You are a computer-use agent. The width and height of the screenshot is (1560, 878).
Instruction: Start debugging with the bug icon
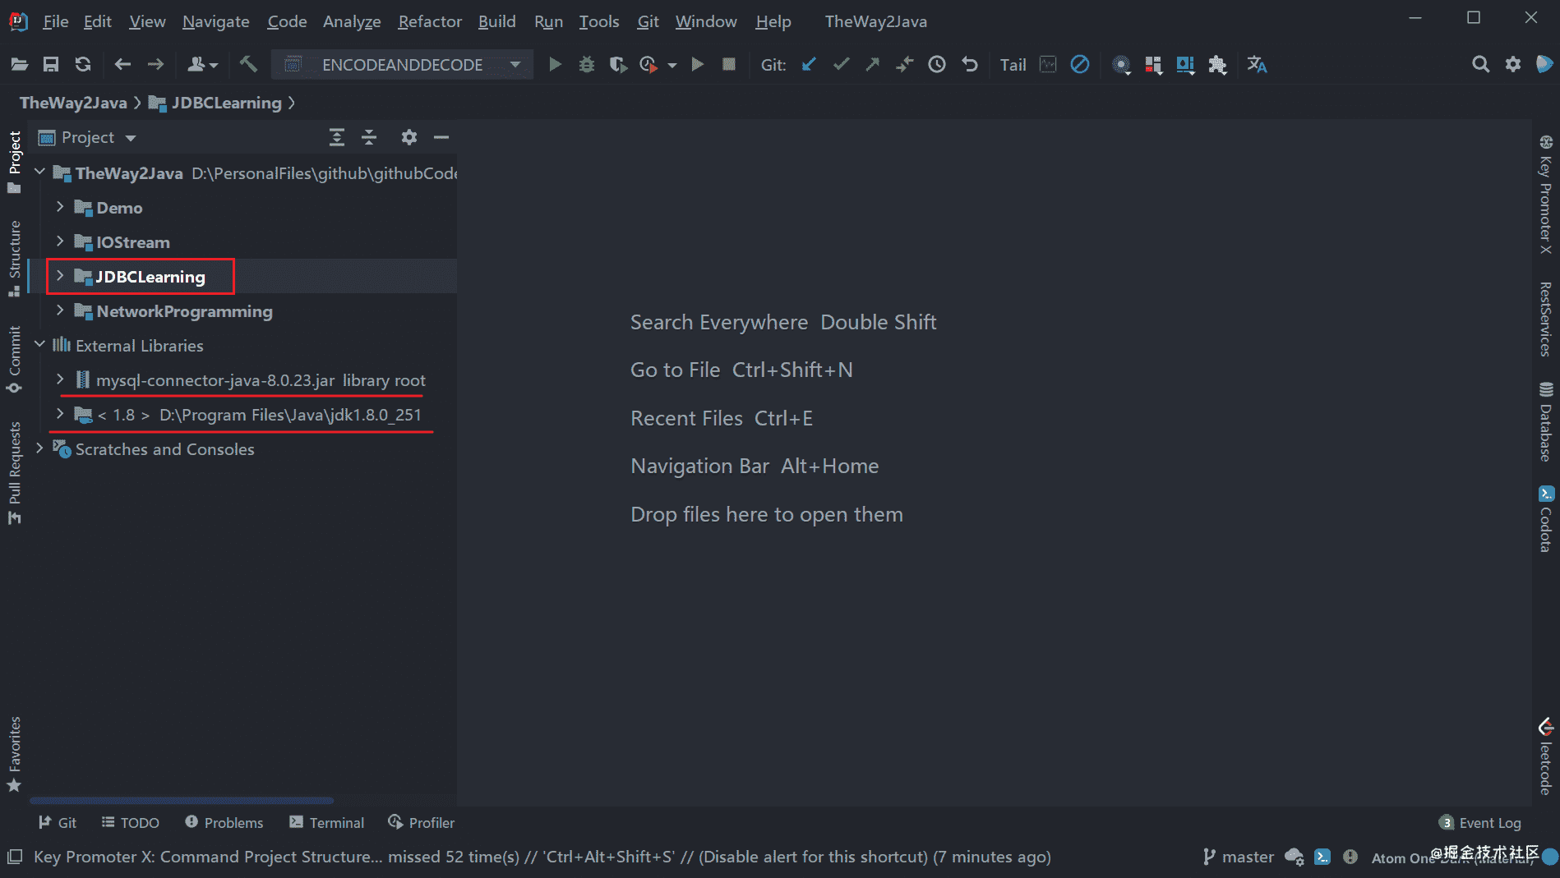click(586, 64)
